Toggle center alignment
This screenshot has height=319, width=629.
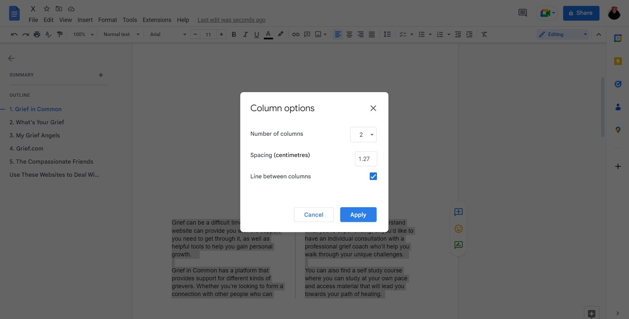pyautogui.click(x=349, y=34)
